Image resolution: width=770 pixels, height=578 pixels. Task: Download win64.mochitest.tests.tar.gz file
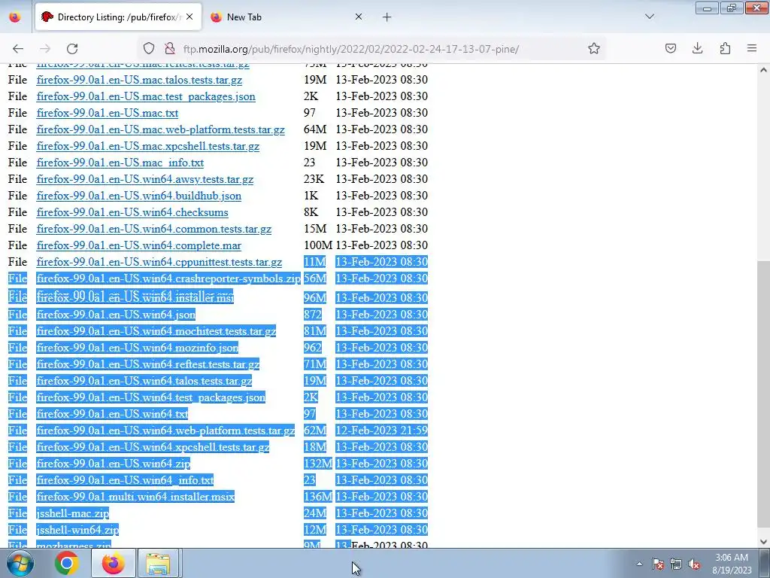point(156,331)
